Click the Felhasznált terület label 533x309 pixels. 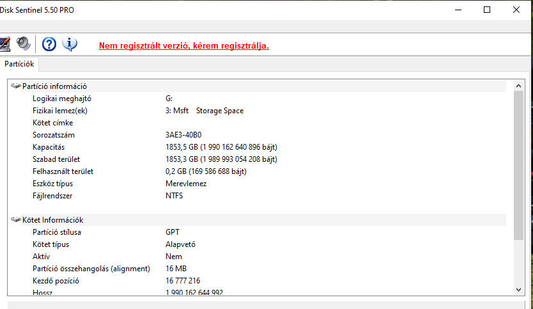[x=63, y=171]
